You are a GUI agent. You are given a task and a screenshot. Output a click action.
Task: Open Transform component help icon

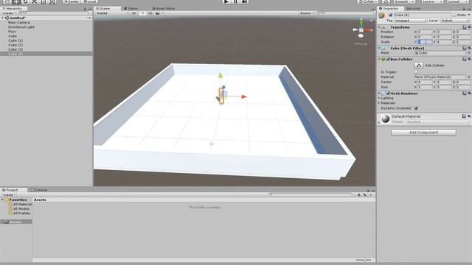pos(465,27)
